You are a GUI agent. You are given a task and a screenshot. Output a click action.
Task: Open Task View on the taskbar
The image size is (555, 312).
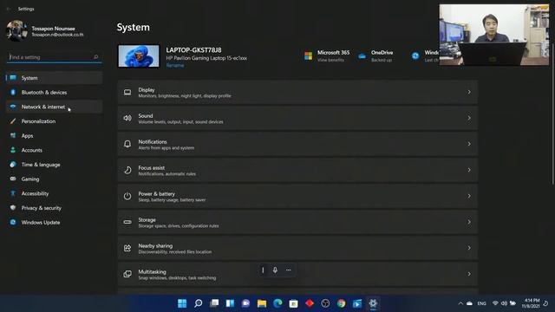click(x=214, y=303)
